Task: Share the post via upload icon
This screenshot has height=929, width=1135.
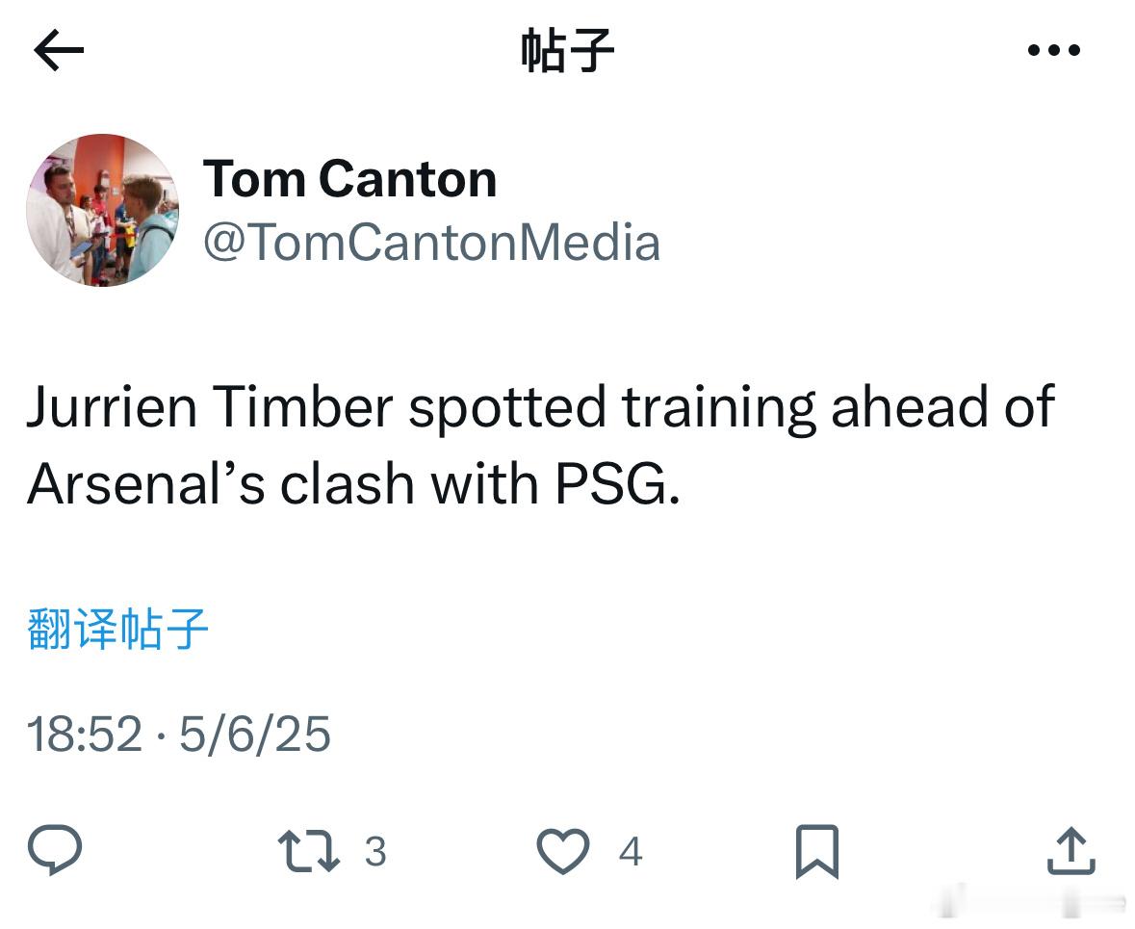Action: tap(1071, 851)
